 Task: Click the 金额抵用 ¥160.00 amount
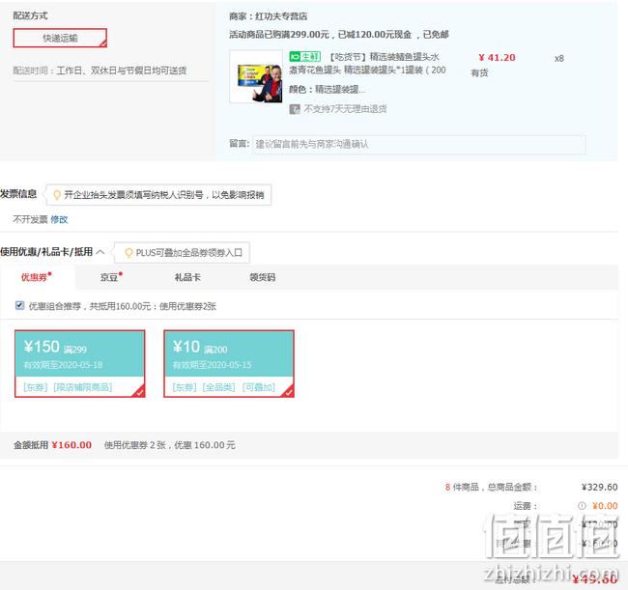pyautogui.click(x=71, y=445)
